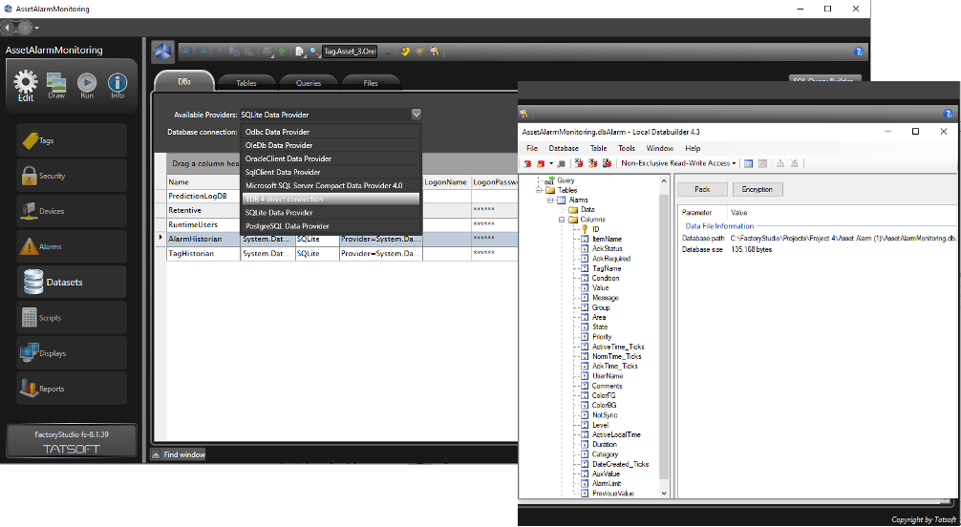Screen dimensions: 961x527
Task: Click the ellipsis button beside the tag field
Action: (387, 53)
